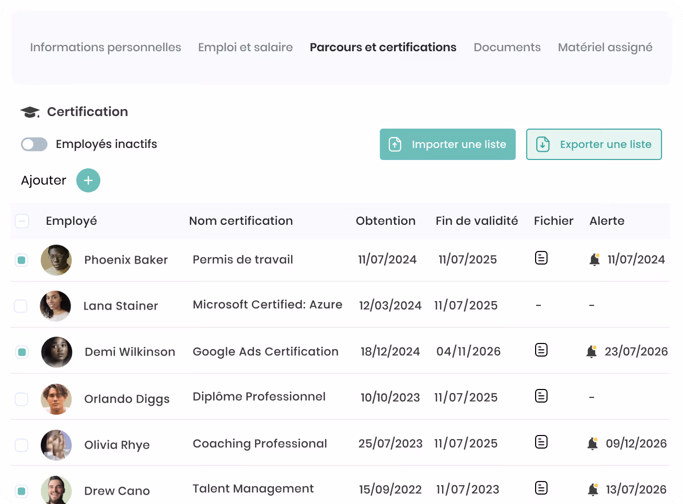Click Drew Cano's avatar photo
Viewport: 683px width, 504px height.
pyautogui.click(x=56, y=490)
